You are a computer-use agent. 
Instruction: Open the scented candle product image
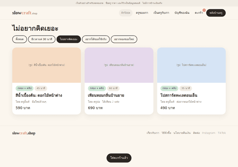(119, 65)
